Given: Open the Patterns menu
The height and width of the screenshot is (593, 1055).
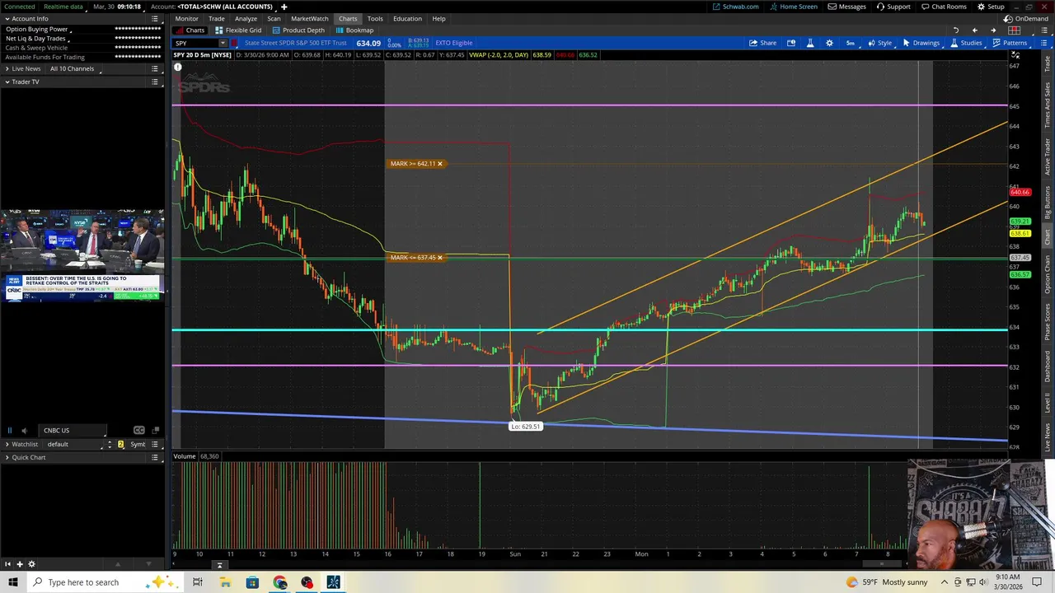Looking at the screenshot, I should coord(1010,43).
